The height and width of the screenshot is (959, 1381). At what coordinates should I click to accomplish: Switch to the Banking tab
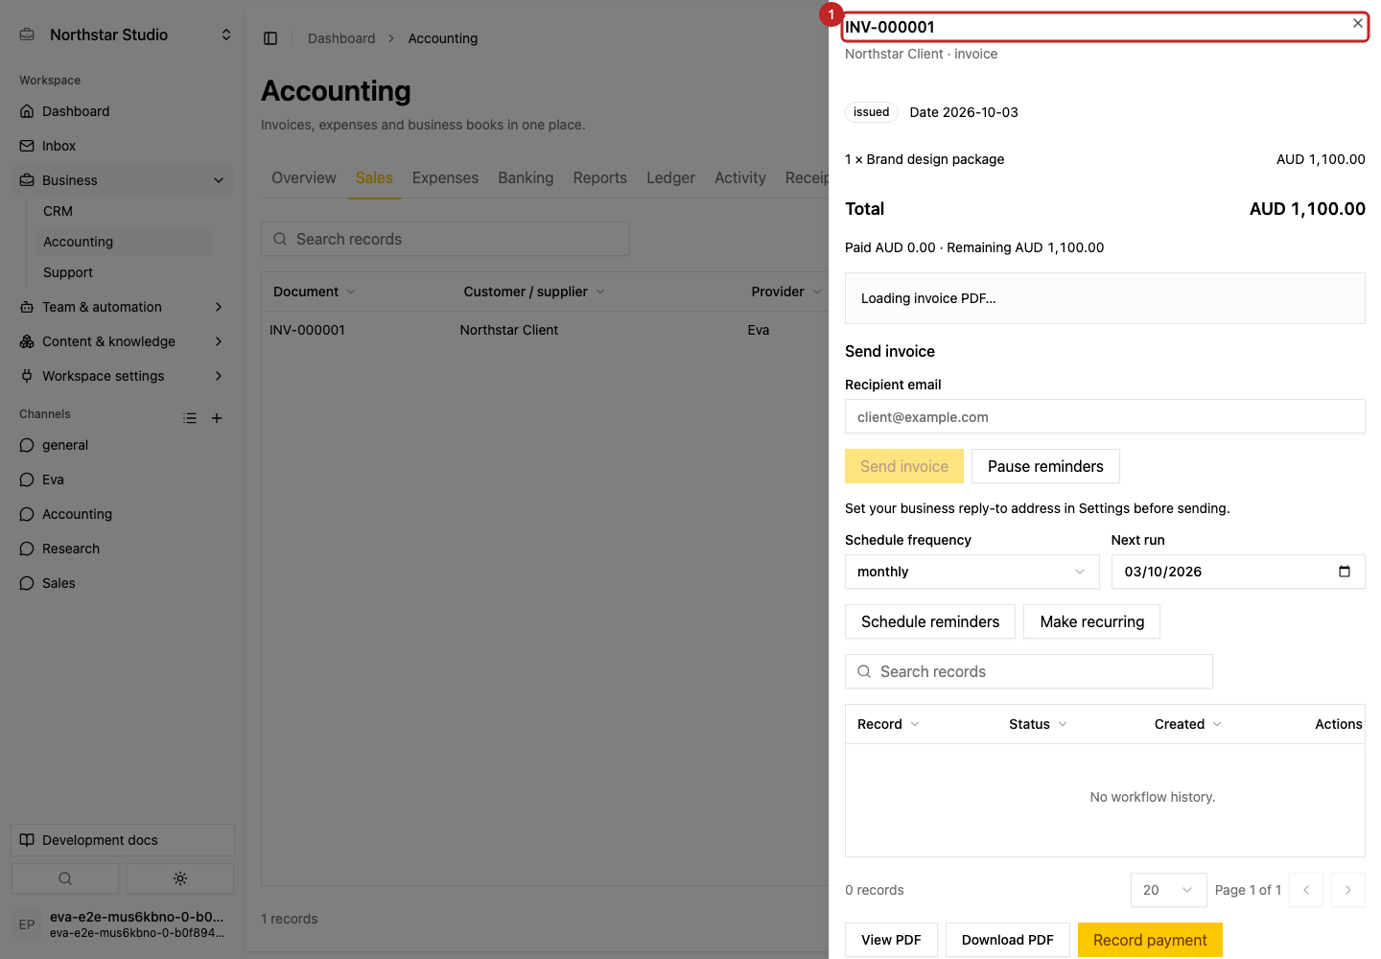click(x=526, y=178)
